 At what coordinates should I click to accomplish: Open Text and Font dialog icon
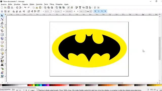click(80, 7)
